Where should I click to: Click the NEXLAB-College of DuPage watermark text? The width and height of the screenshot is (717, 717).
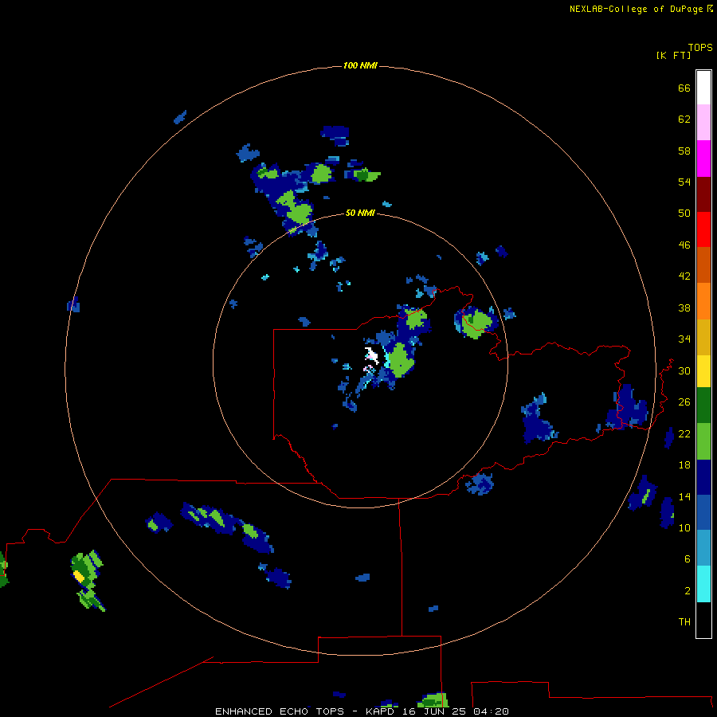coord(641,9)
